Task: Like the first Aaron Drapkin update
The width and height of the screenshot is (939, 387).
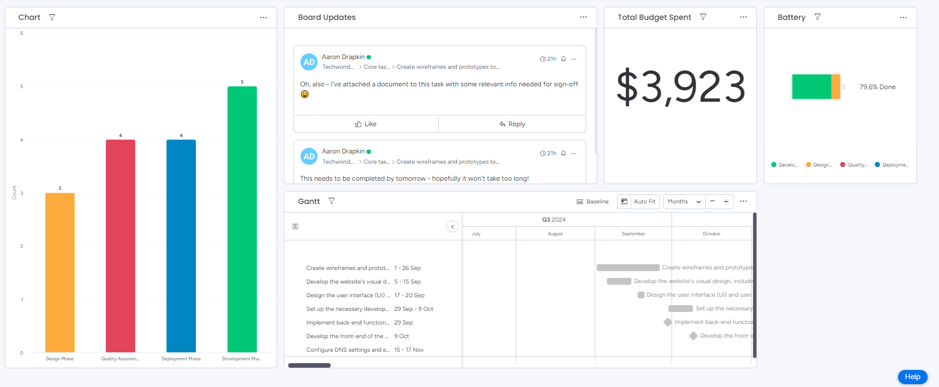Action: point(366,124)
